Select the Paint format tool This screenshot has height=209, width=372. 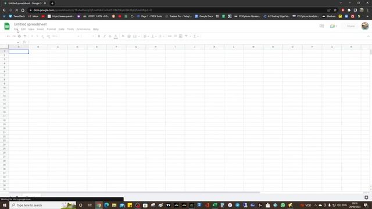pyautogui.click(x=25, y=36)
